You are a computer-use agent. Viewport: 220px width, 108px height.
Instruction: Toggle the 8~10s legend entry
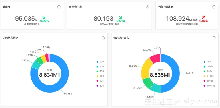[x=208, y=76]
